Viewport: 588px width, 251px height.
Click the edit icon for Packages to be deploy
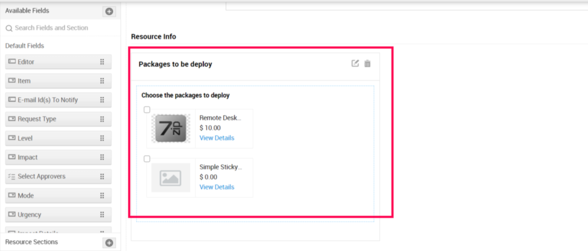pyautogui.click(x=355, y=63)
